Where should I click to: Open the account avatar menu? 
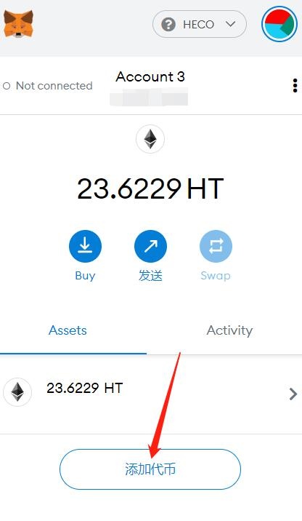tap(279, 24)
